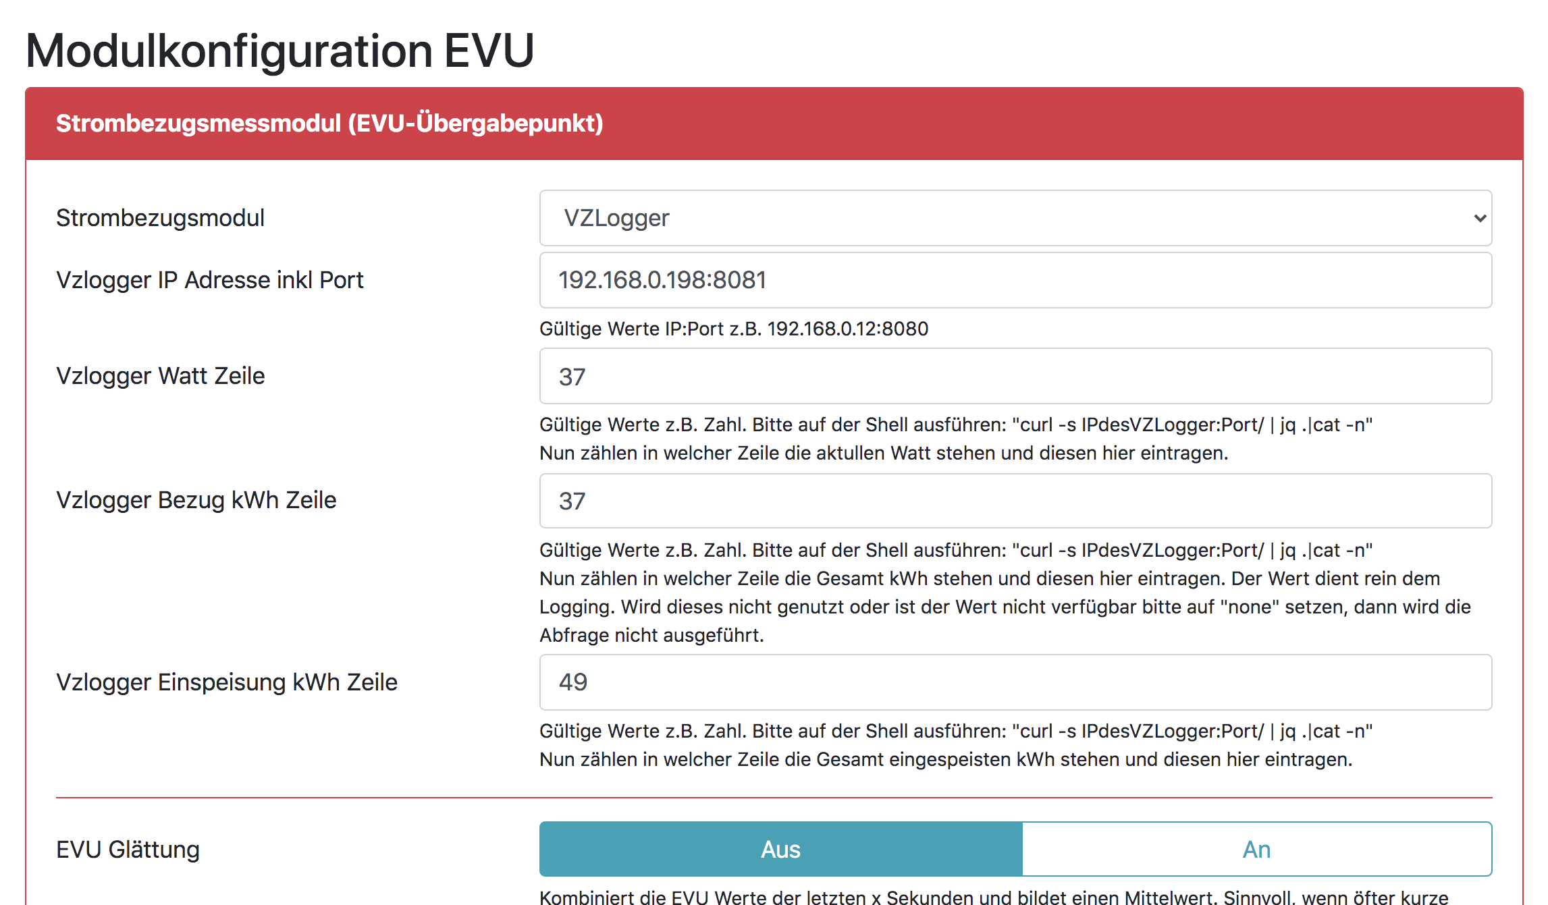The width and height of the screenshot is (1548, 905).
Task: Click the Vzlogger IP address input field
Action: [x=1015, y=280]
